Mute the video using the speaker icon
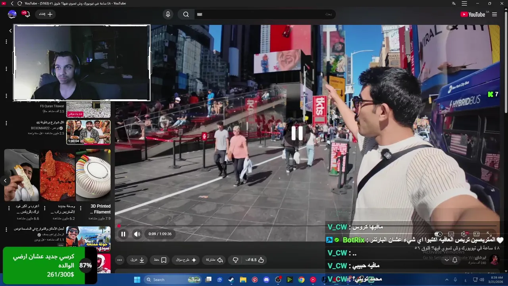 [137, 234]
